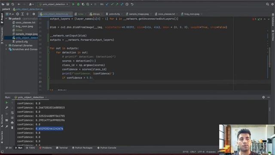Toggle Structure side panel button
Image resolution: width=275 pixels, height=155 pixels.
coord(2,121)
